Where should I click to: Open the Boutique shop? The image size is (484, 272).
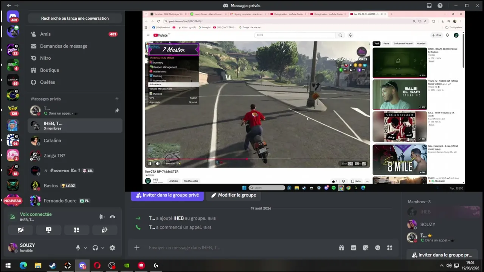pyautogui.click(x=75, y=70)
